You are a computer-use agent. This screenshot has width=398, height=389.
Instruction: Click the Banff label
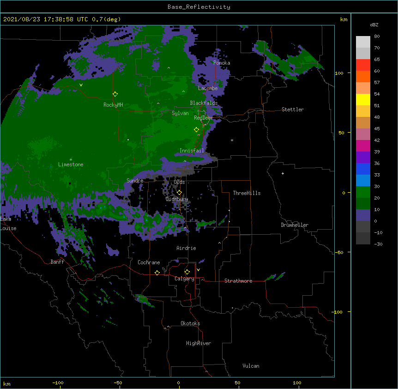[x=57, y=262]
